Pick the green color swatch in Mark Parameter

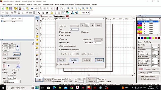coord(147,38)
